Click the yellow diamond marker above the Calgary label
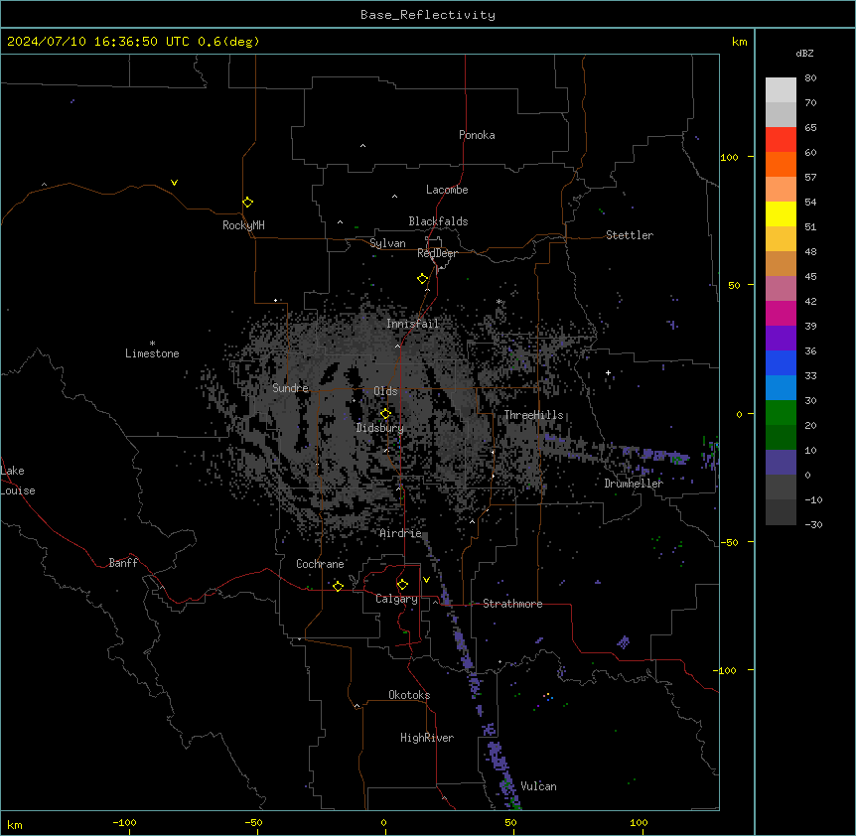The image size is (856, 836). point(402,585)
